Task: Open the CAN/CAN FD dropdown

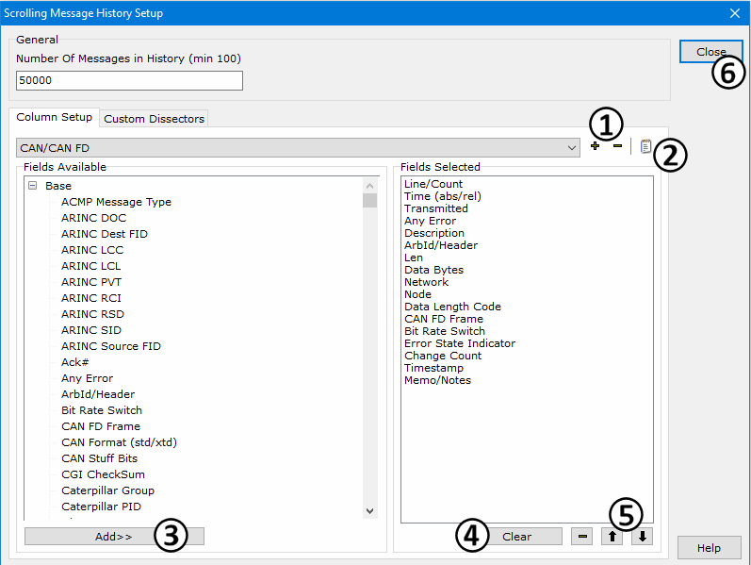Action: [x=572, y=148]
